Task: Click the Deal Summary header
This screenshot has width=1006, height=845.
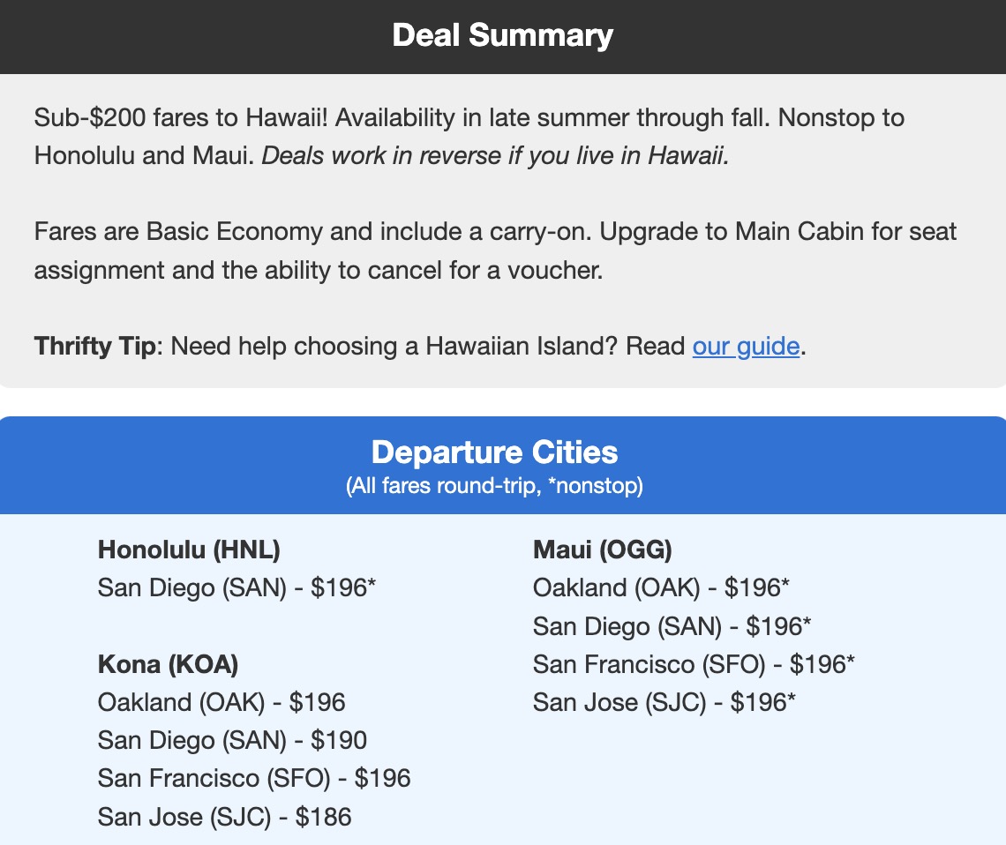Action: pyautogui.click(x=502, y=35)
